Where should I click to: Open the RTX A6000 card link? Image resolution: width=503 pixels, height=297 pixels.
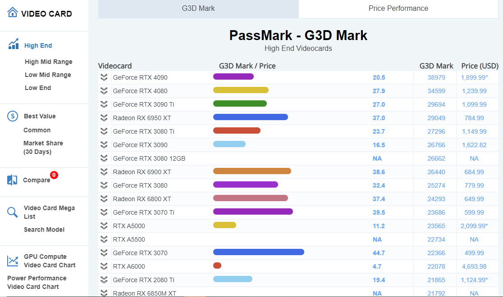tap(129, 266)
